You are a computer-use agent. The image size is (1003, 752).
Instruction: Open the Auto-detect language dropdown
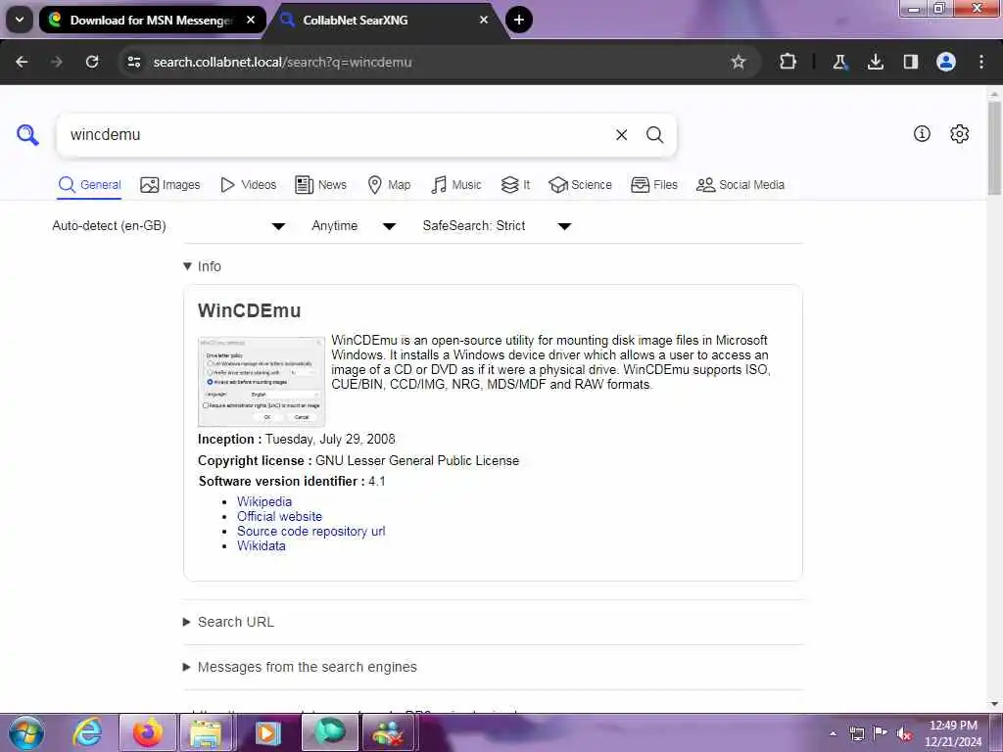168,226
